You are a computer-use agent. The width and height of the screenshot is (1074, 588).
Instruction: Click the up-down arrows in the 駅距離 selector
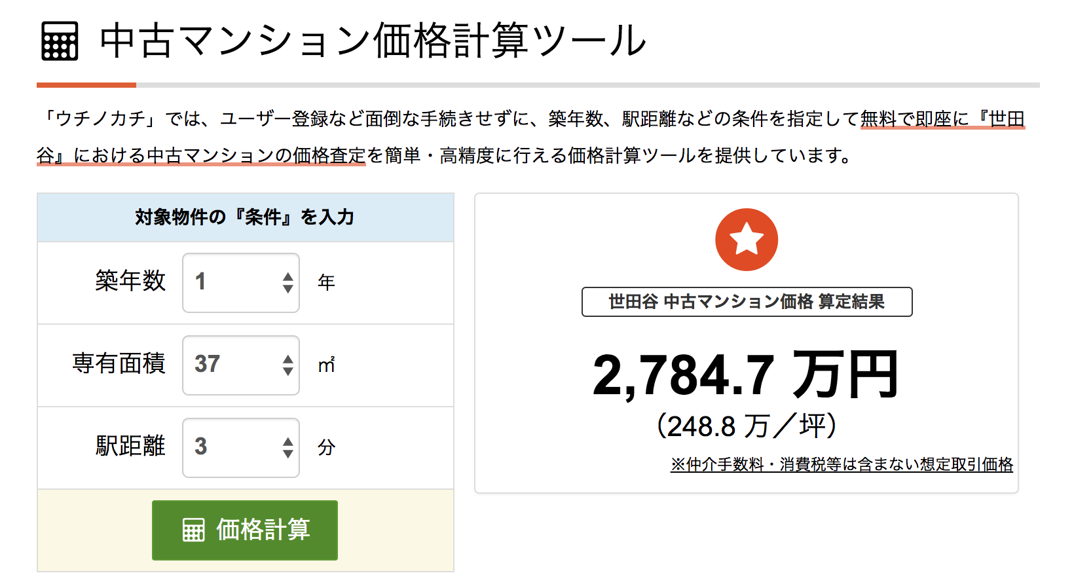point(287,448)
